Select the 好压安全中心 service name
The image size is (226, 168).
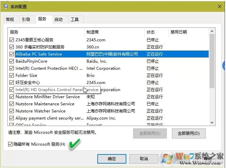point(28,83)
